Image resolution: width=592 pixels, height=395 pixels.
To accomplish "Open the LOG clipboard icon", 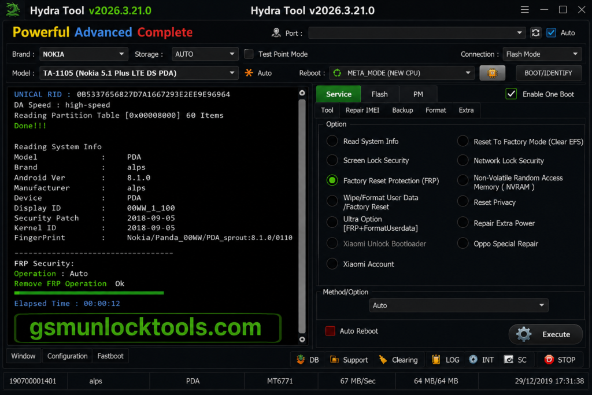I will coord(436,360).
